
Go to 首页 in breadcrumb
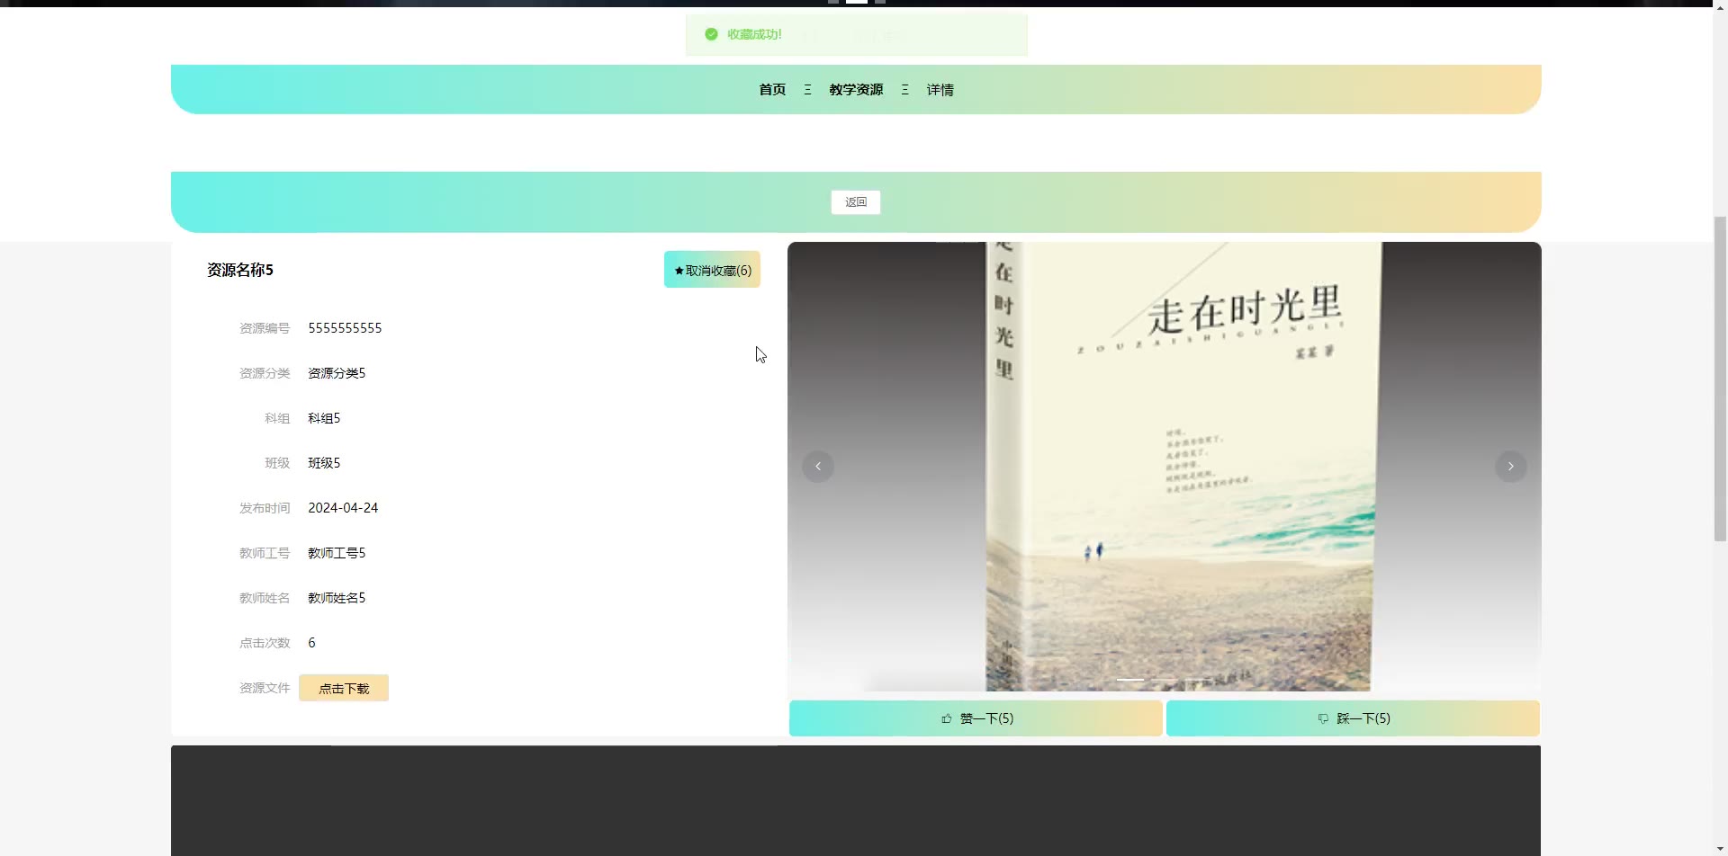coord(772,89)
